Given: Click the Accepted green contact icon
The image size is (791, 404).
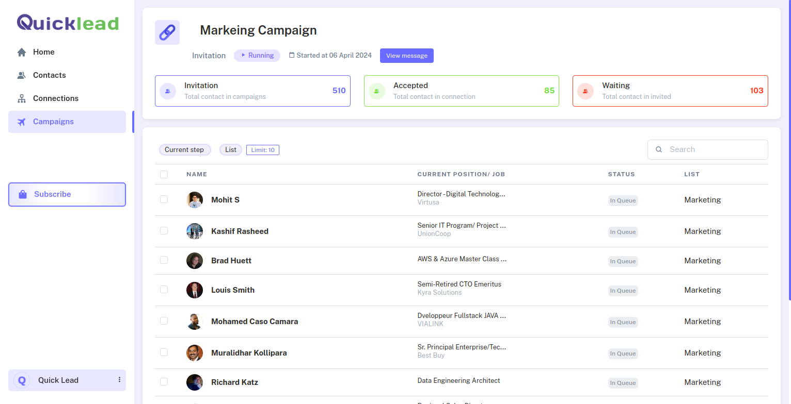Looking at the screenshot, I should [376, 91].
